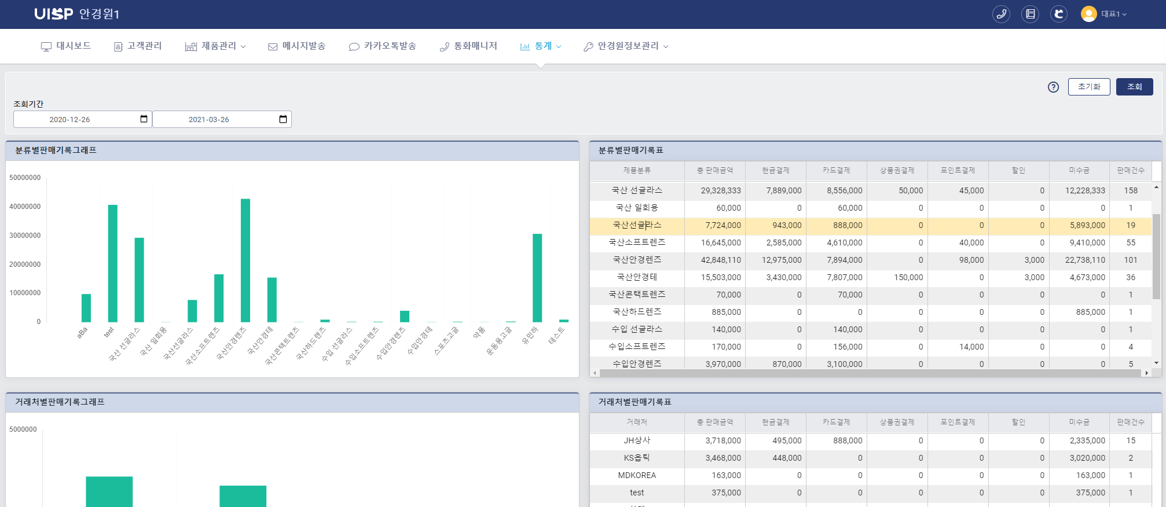The height and width of the screenshot is (507, 1166).
Task: Select the 국산안경테 row
Action: (871, 277)
